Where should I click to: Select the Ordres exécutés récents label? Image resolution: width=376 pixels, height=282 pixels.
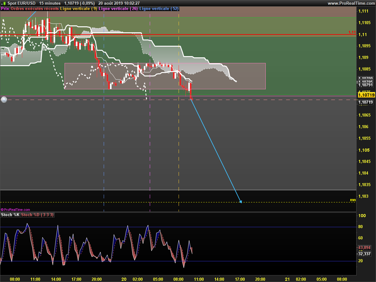pyautogui.click(x=35, y=9)
